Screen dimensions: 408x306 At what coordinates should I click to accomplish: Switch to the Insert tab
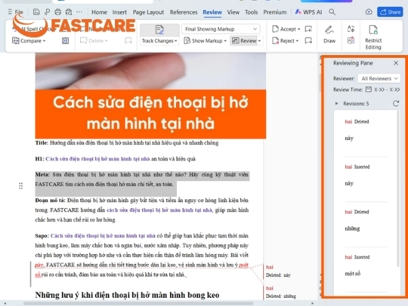pos(120,12)
